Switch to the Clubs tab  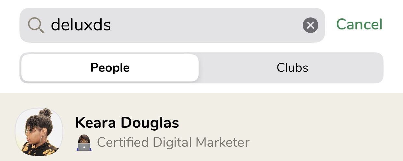(292, 68)
